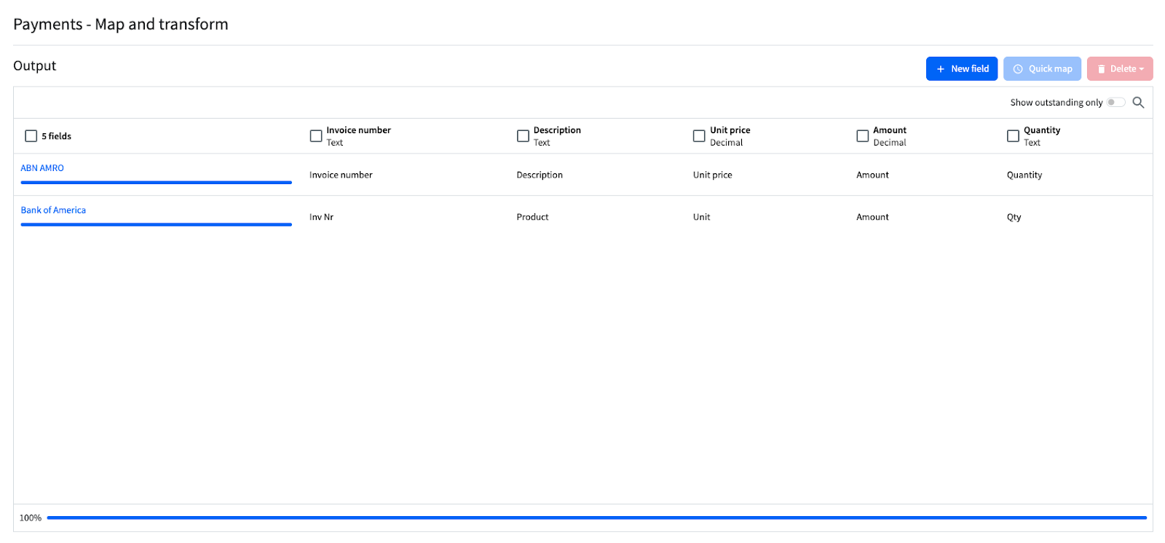Image resolution: width=1165 pixels, height=543 pixels.
Task: Click the Quantity column header label
Action: [x=1042, y=130]
